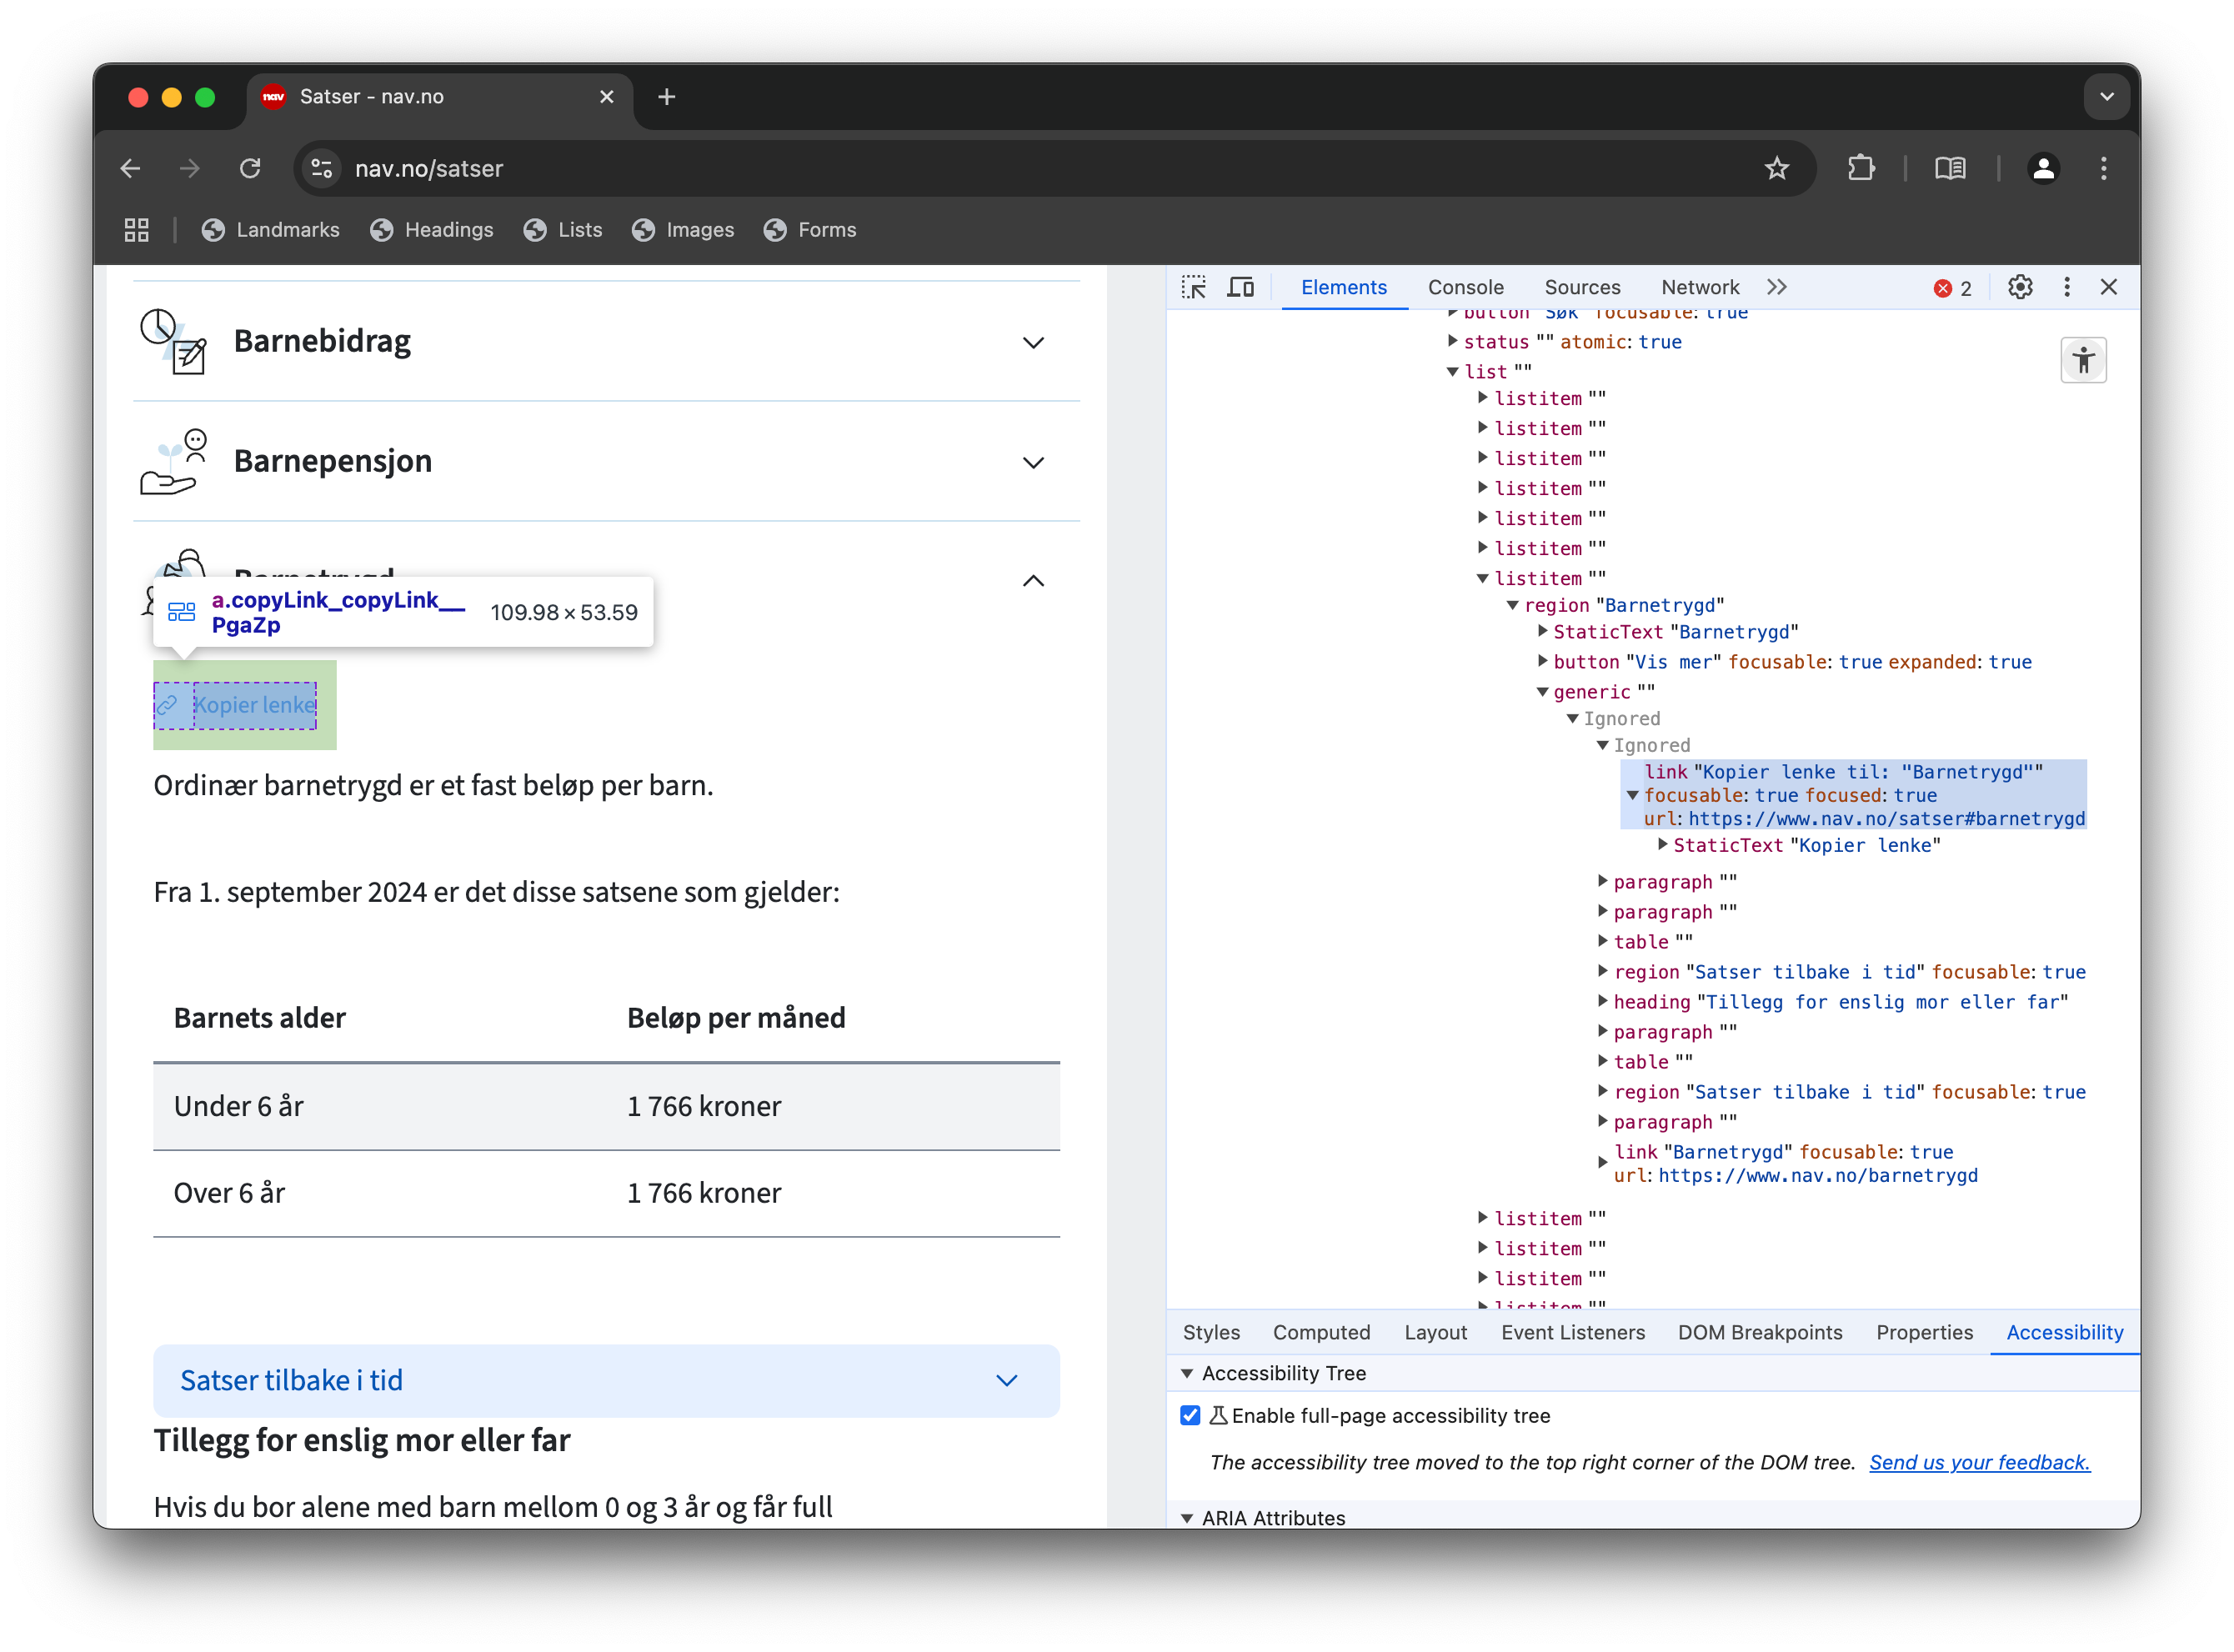
Task: Click the red error count badge
Action: pos(1951,289)
